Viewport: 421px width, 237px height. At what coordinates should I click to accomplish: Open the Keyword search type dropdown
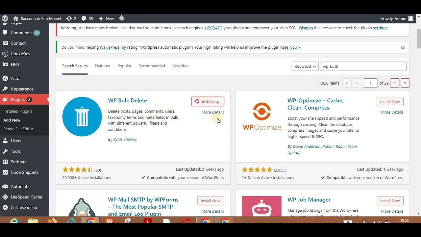(305, 66)
